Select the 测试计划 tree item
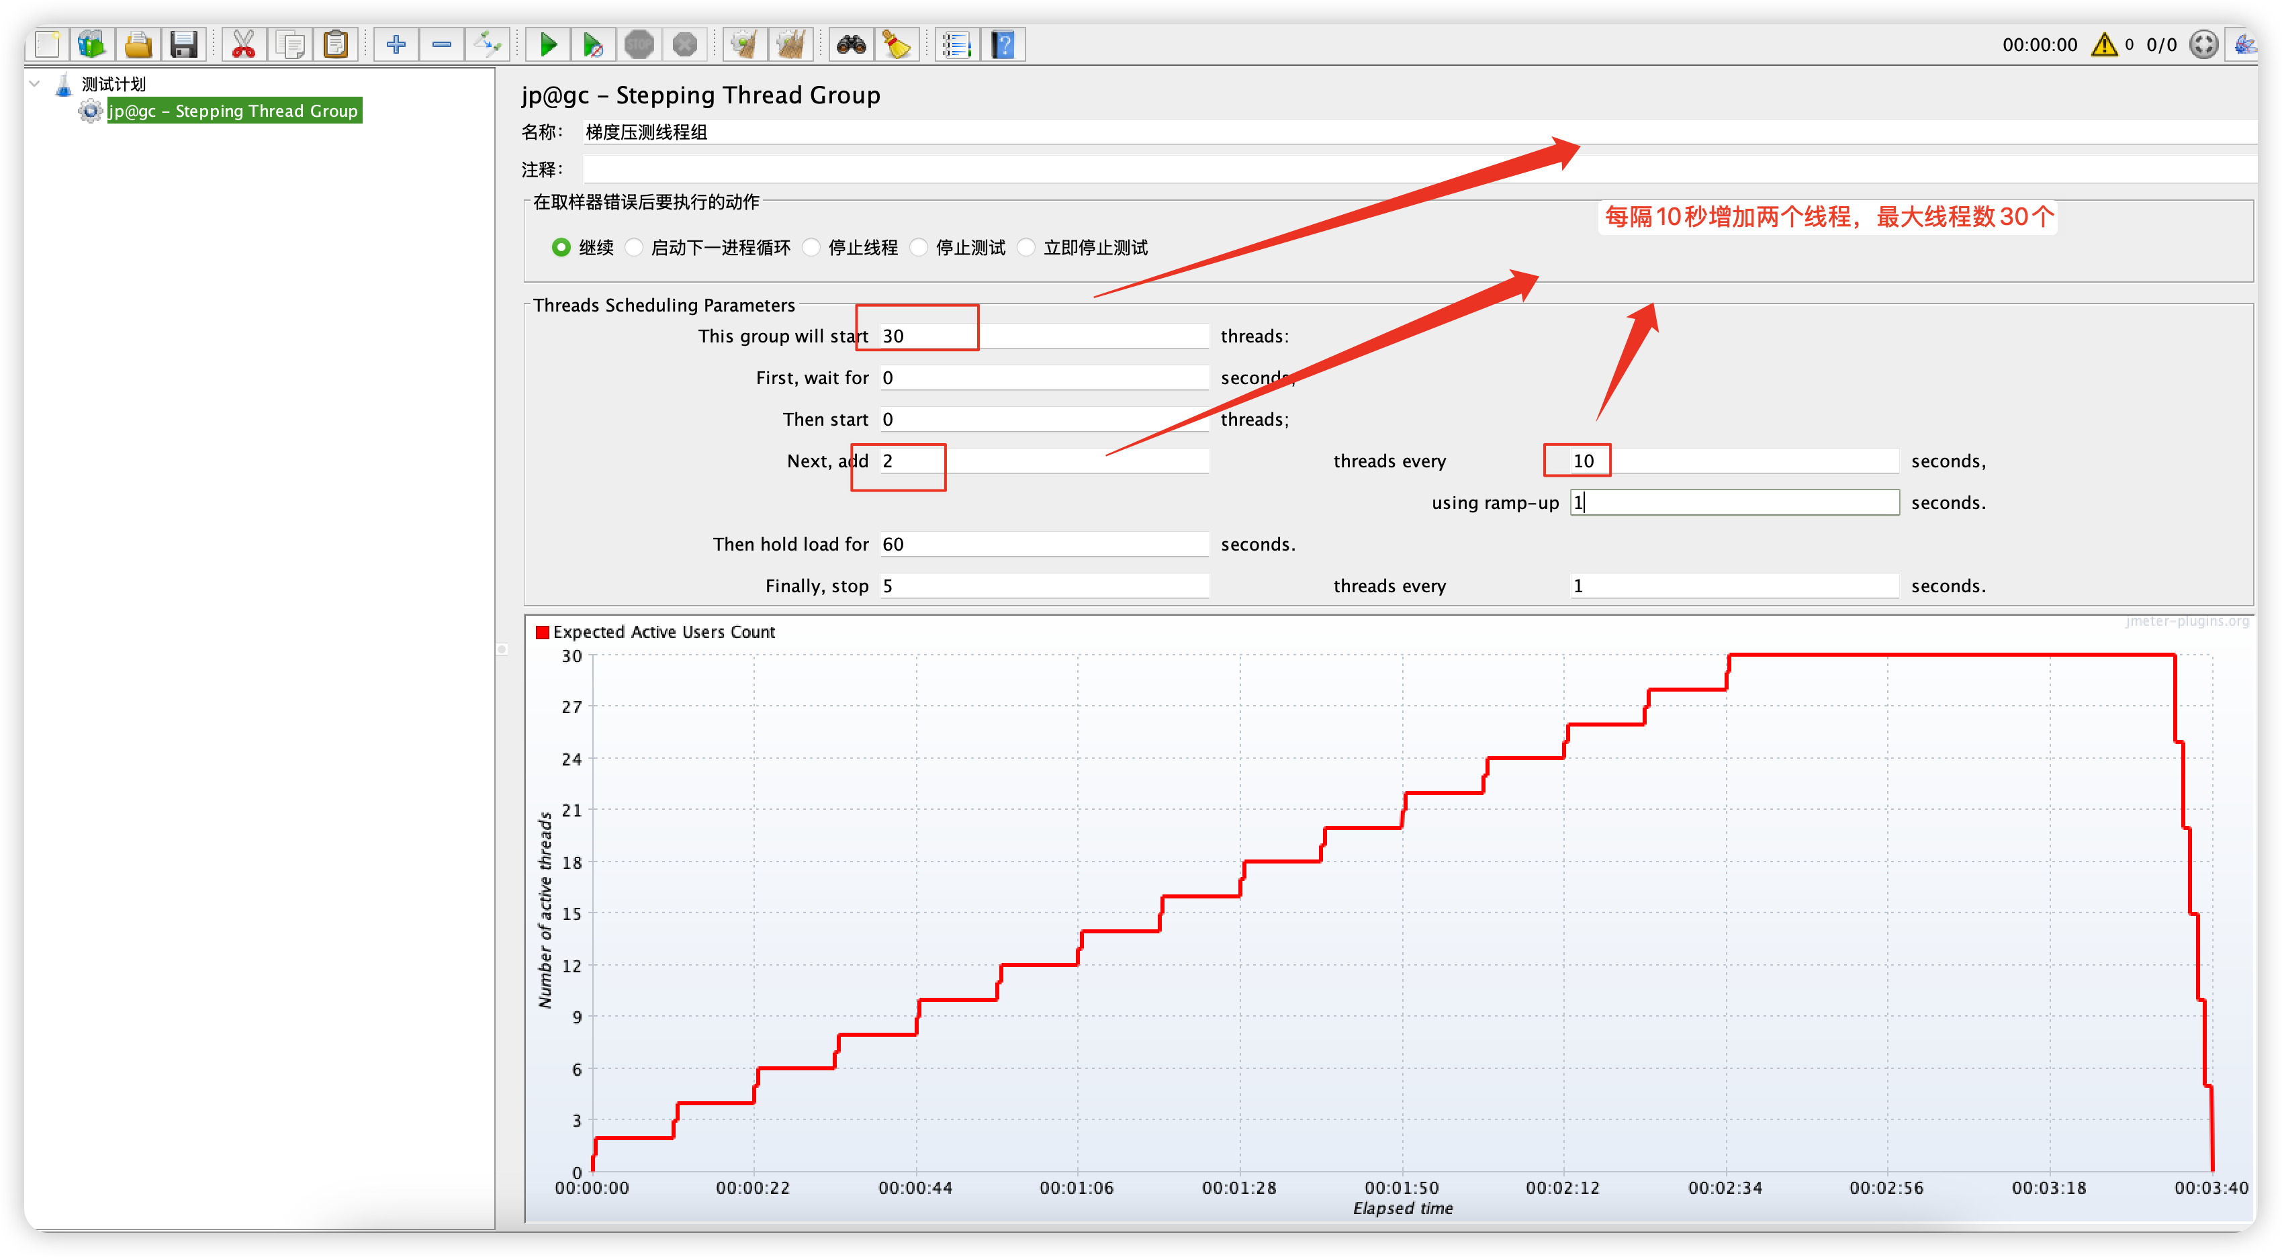2282x1257 pixels. (x=113, y=84)
